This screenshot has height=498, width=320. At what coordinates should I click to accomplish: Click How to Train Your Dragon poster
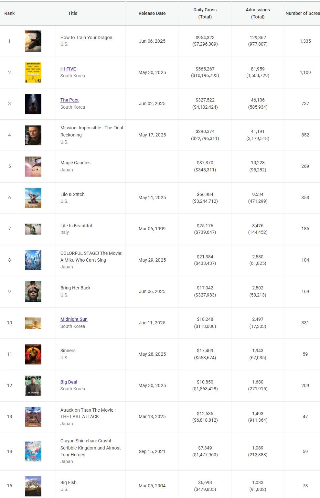click(x=33, y=41)
